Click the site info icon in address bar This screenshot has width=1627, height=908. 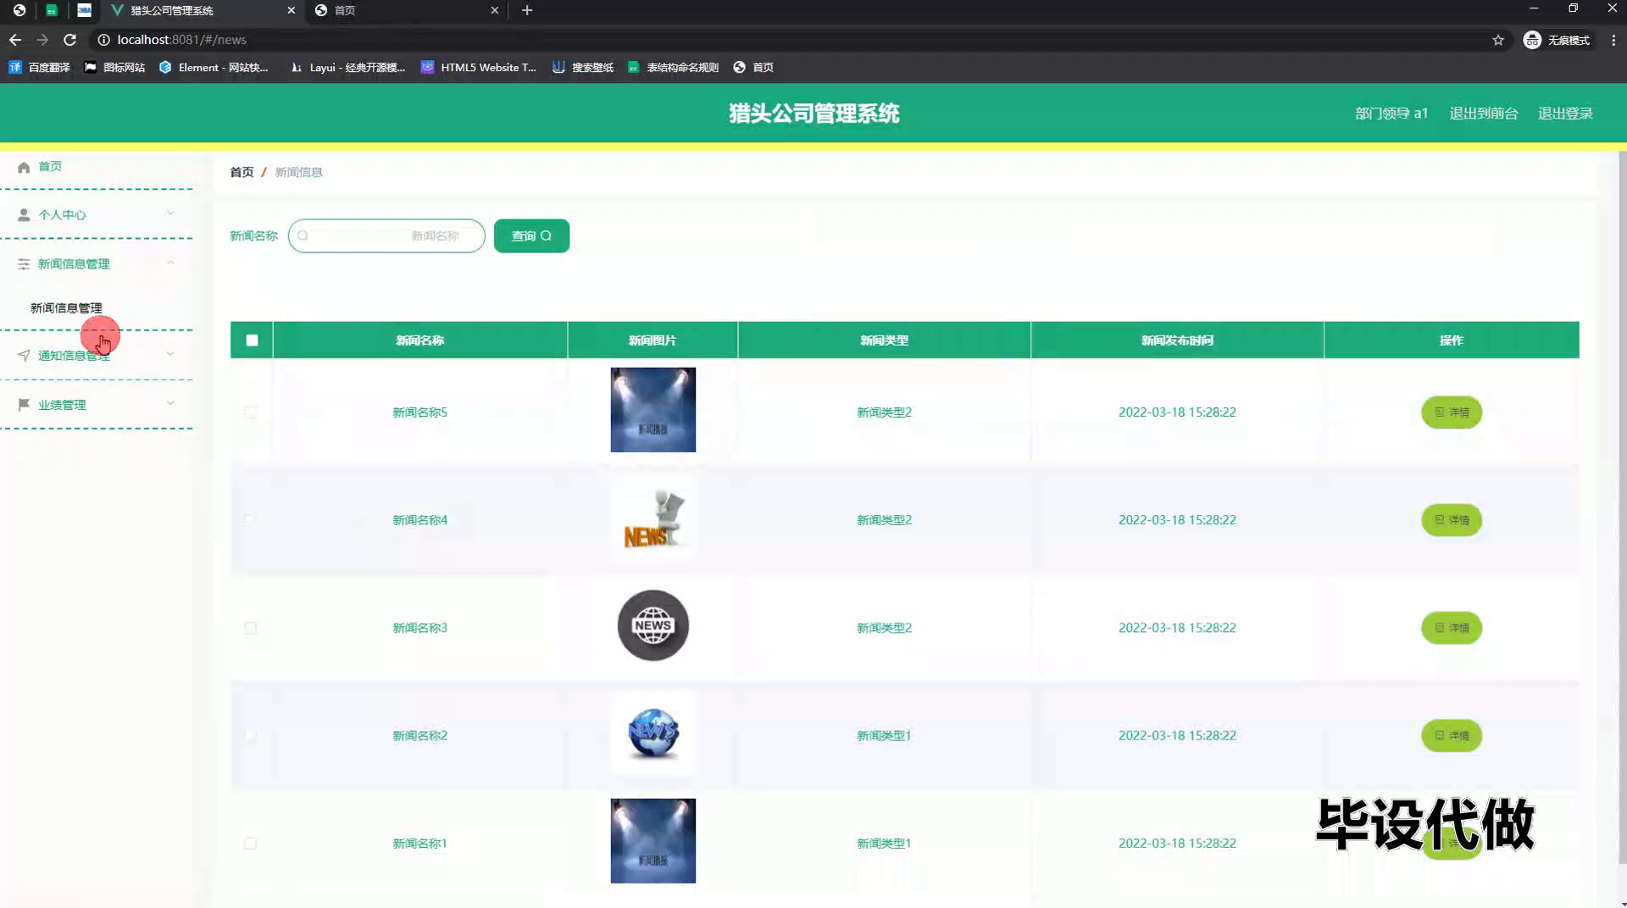(103, 40)
